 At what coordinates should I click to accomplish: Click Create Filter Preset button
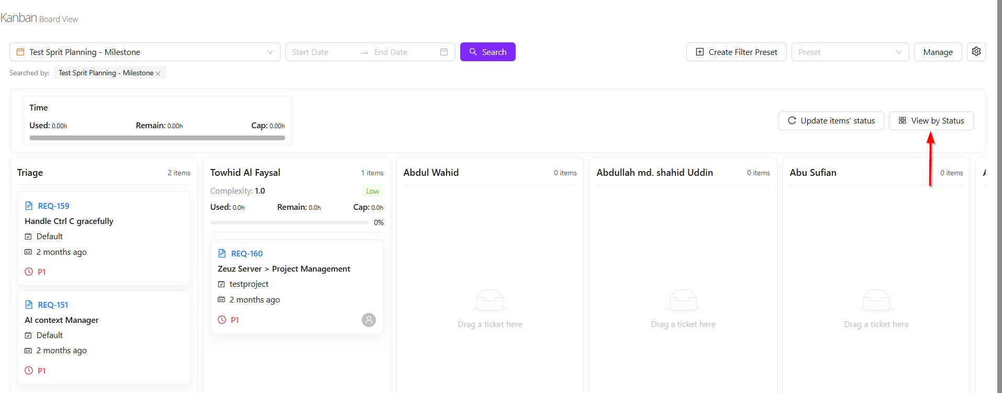click(x=736, y=52)
